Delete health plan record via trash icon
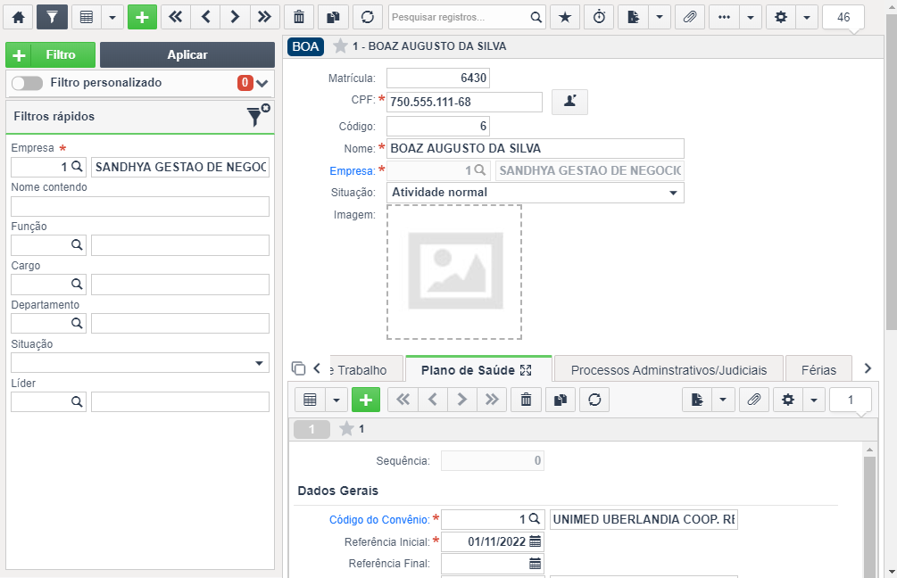Screen dimensions: 897x578 point(526,400)
